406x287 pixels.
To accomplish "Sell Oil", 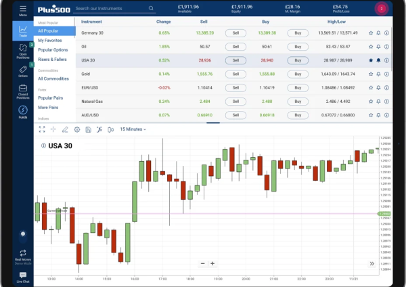I will [x=235, y=47].
